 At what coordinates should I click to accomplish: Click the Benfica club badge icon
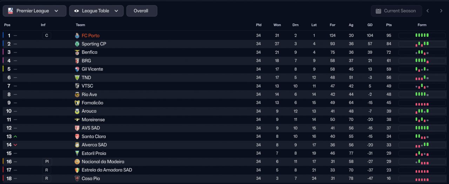[77, 52]
